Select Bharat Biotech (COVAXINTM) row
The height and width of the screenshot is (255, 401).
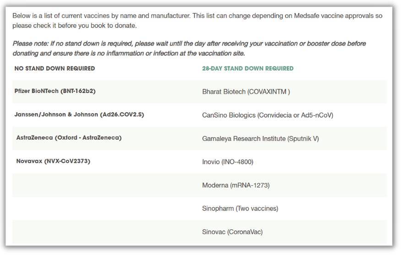246,92
